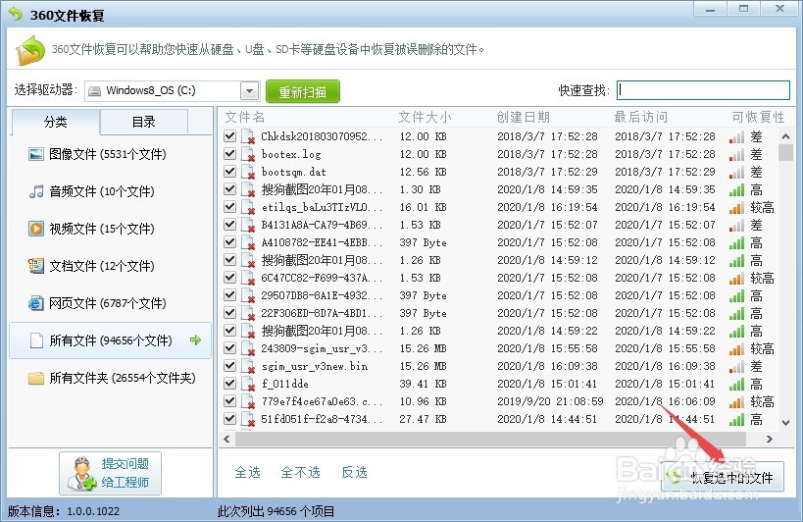This screenshot has width=803, height=522.
Task: Click 提交问题给工程师 button
Action: (x=110, y=473)
